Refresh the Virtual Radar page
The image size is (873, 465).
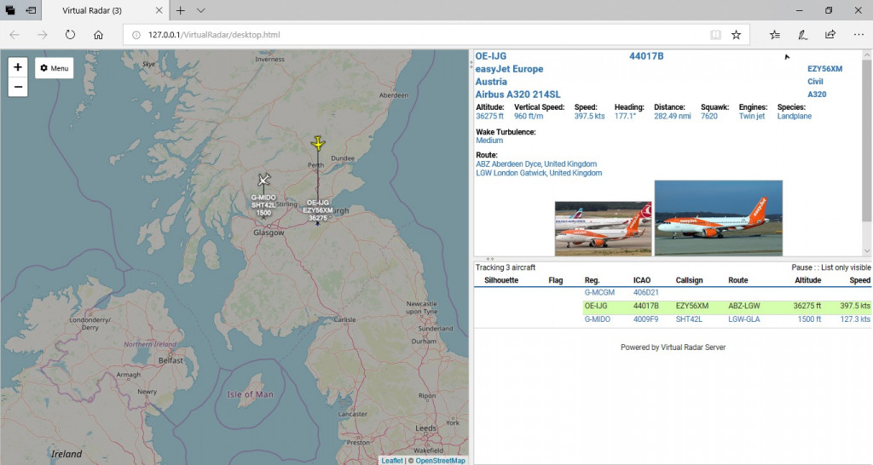pyautogui.click(x=70, y=34)
